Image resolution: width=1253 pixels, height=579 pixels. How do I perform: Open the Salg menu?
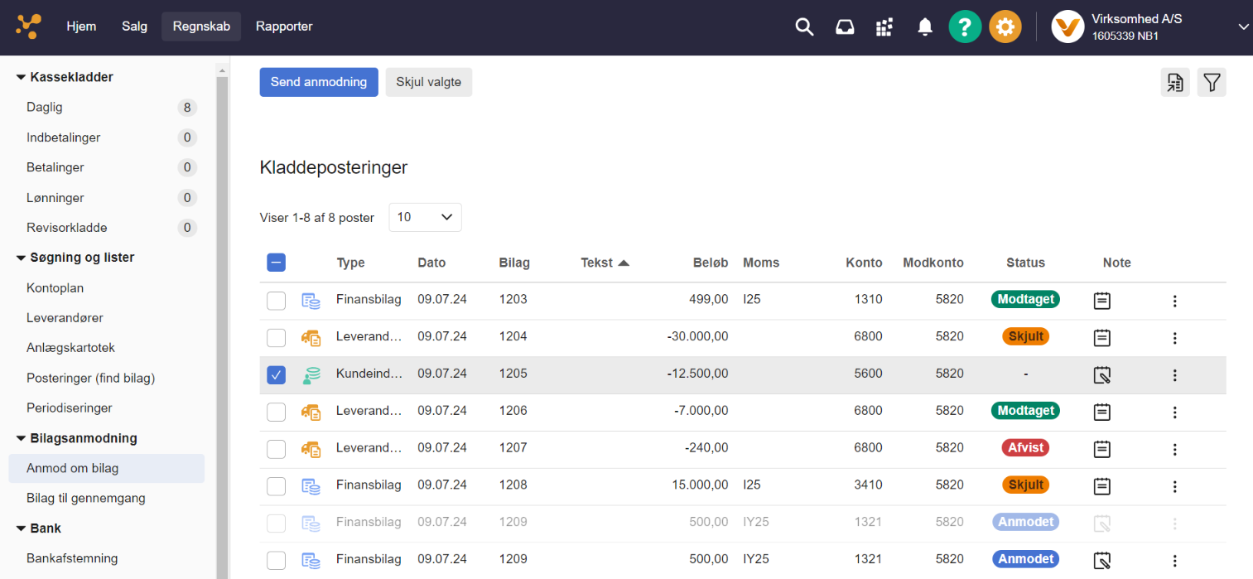134,27
